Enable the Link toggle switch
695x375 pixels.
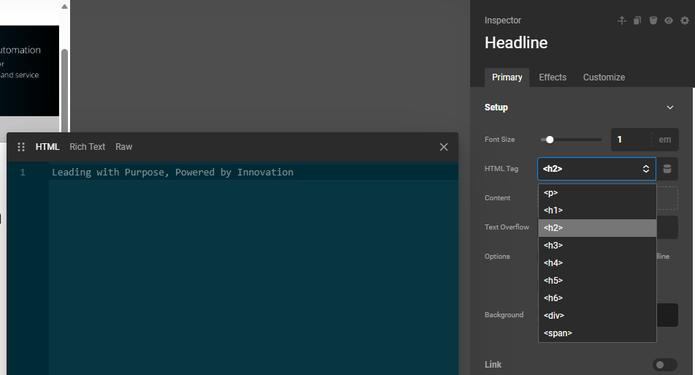(x=664, y=365)
